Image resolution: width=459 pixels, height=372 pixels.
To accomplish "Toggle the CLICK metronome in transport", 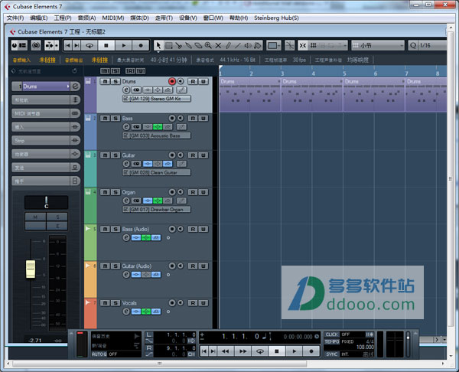I will [332, 334].
